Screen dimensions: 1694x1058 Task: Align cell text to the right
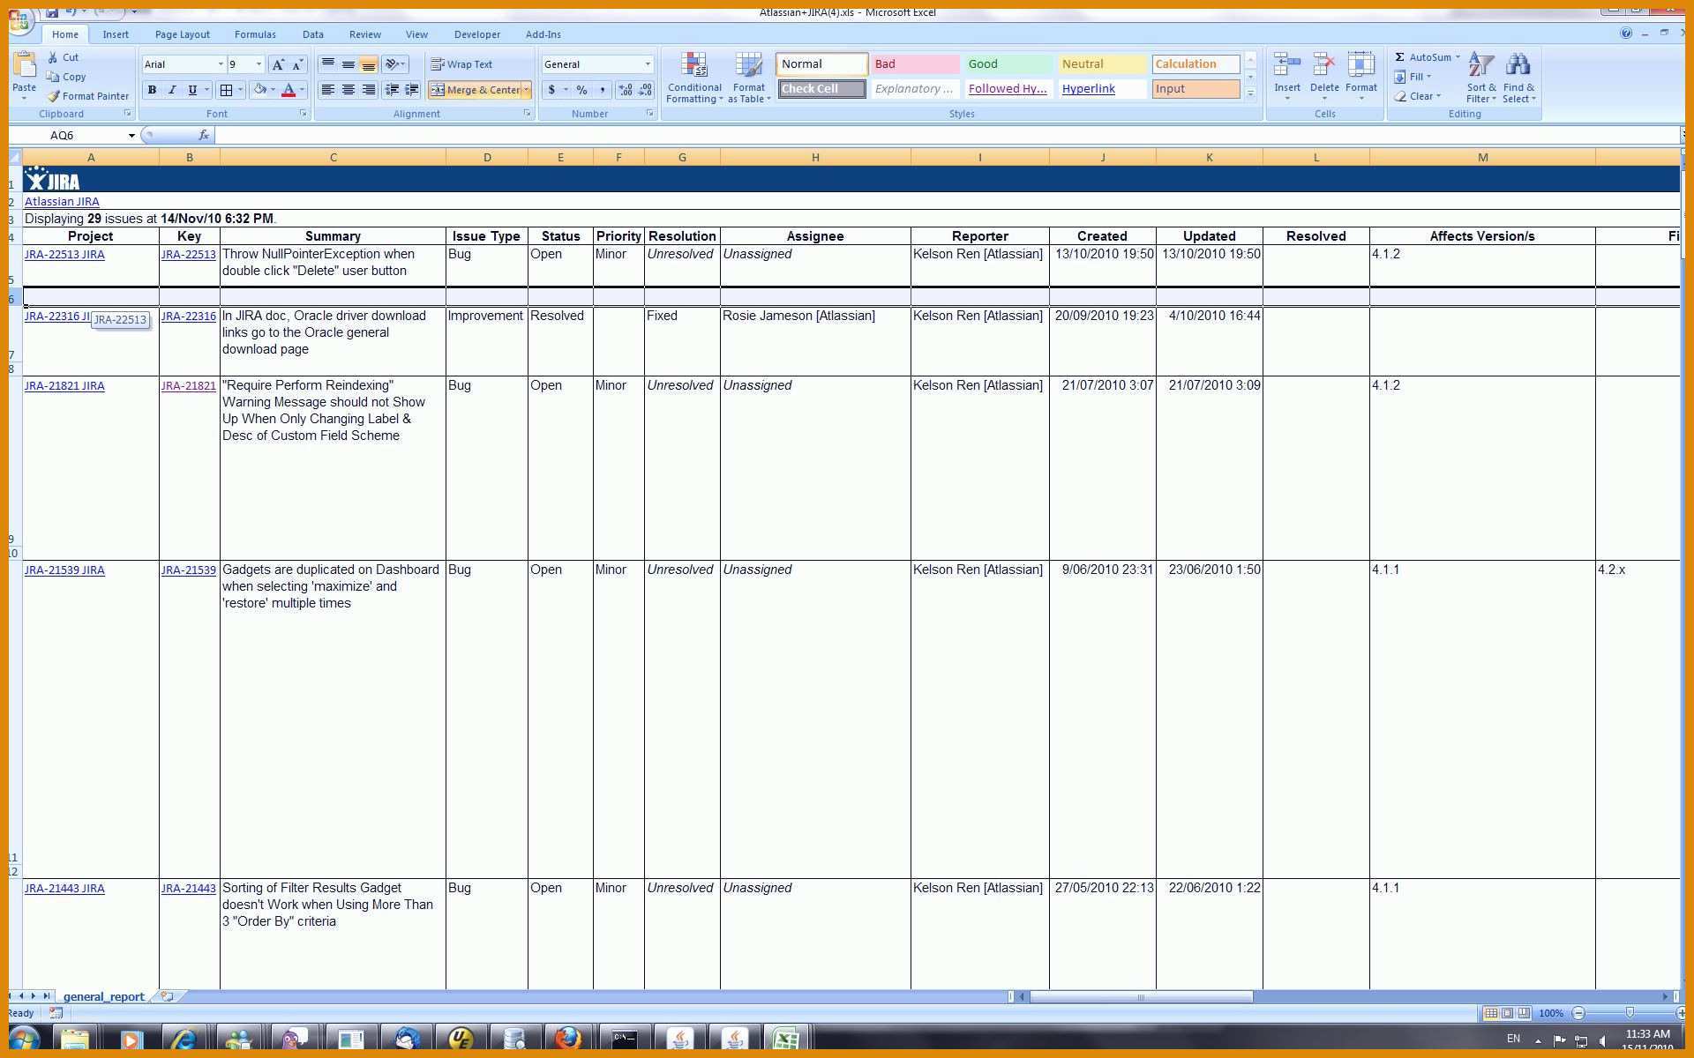coord(369,90)
